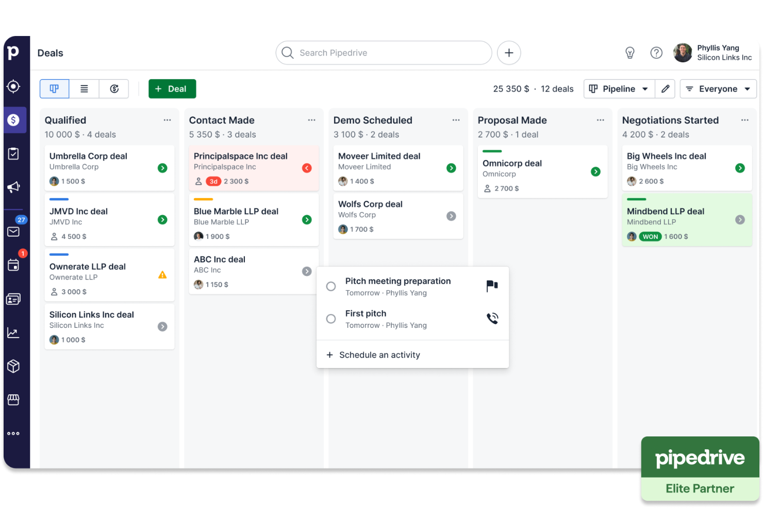763x508 pixels.
Task: Click into Search Pipedrive field
Action: (384, 52)
